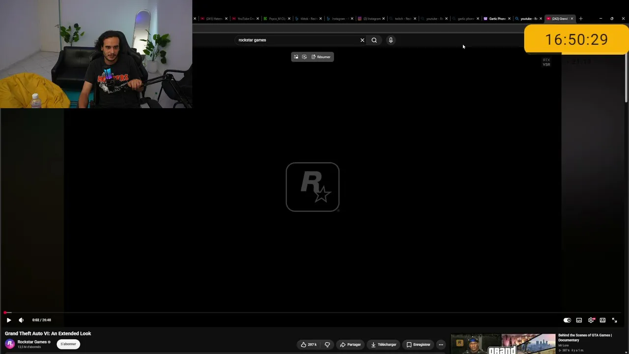Screen dimensions: 629x354
Task: Click the first icon in Résumer overlay toolbar
Action: (296, 57)
